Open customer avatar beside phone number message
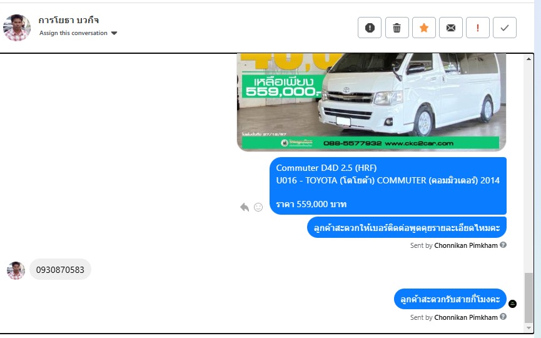The height and width of the screenshot is (338, 541). (x=16, y=270)
